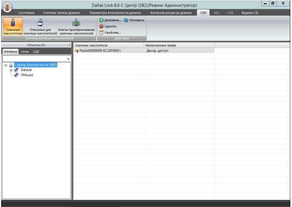
Task: Minimize the Dallas Lock window
Action: click(x=265, y=3)
